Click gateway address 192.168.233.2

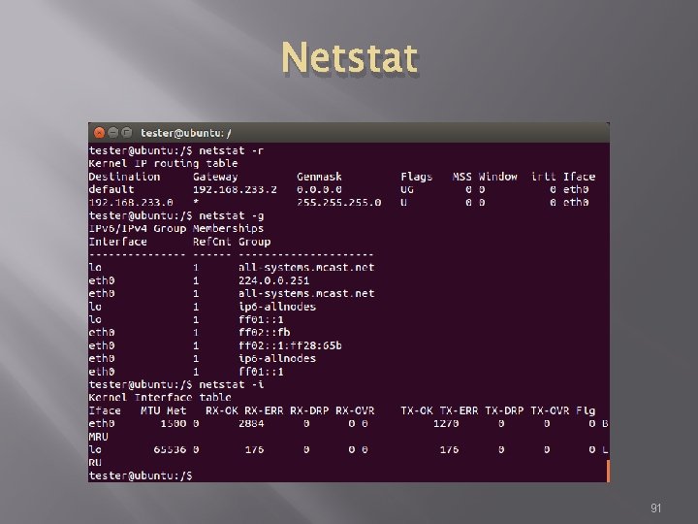tap(235, 189)
